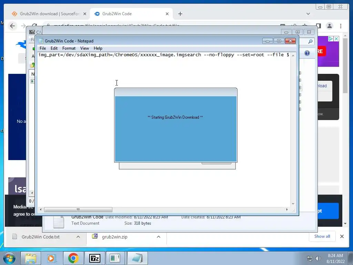Click the Size: 318 bytes text
This screenshot has height=265, width=353.
point(138,223)
